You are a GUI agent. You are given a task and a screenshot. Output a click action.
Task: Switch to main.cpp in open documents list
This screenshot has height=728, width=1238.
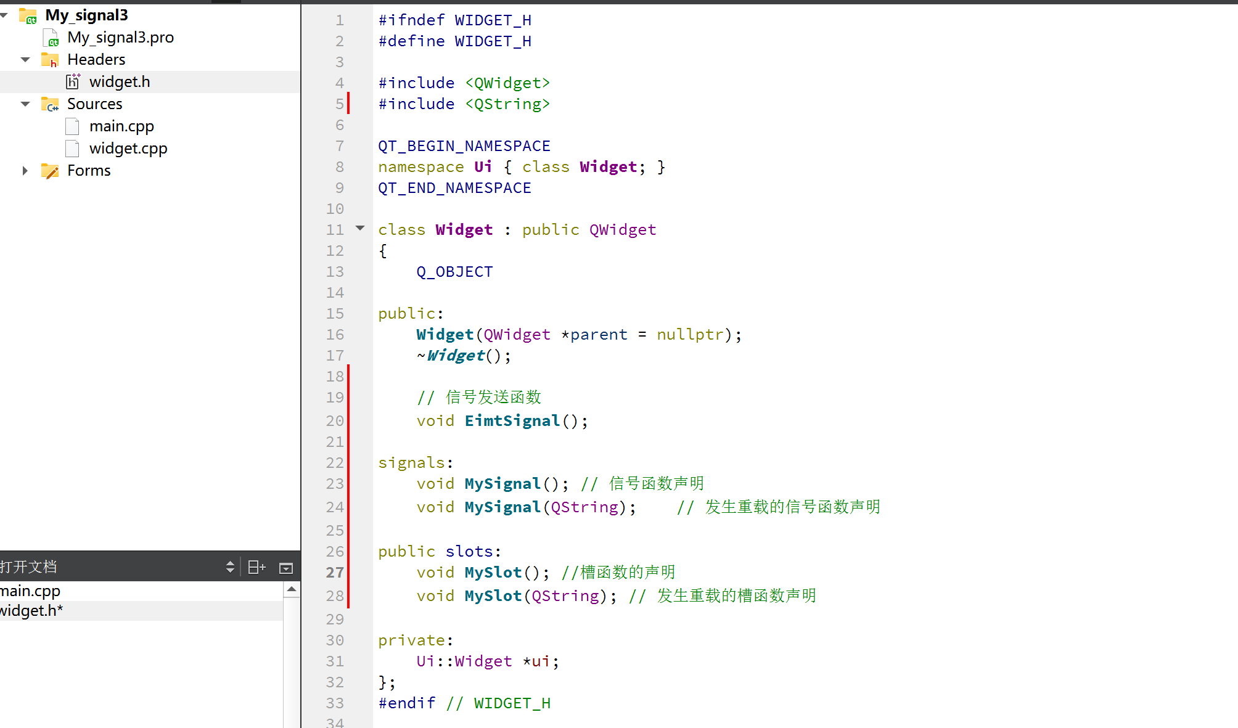point(31,591)
